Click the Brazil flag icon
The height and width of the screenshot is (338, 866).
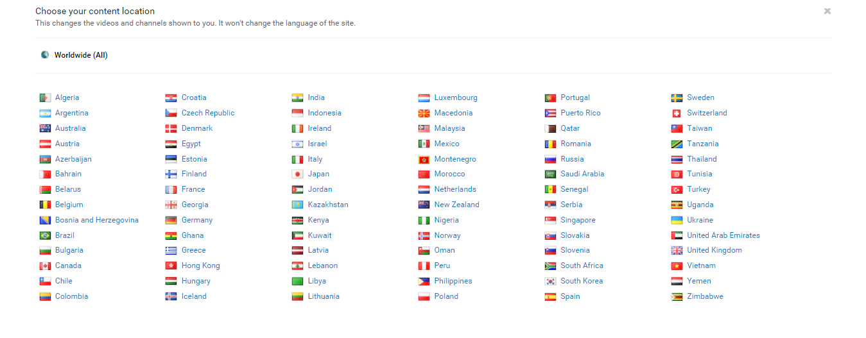point(45,236)
